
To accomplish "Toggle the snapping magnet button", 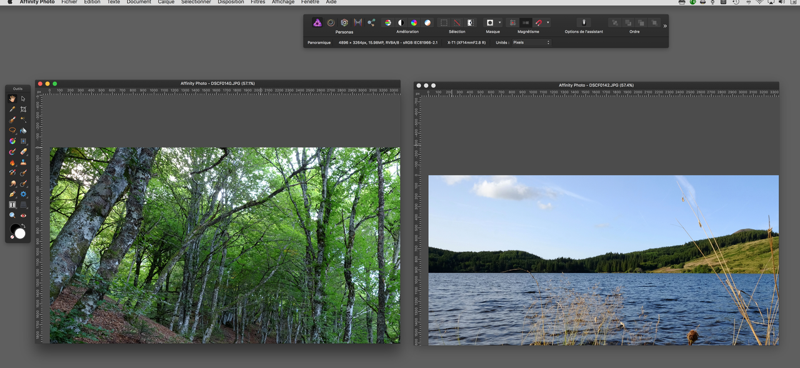I will pyautogui.click(x=539, y=22).
